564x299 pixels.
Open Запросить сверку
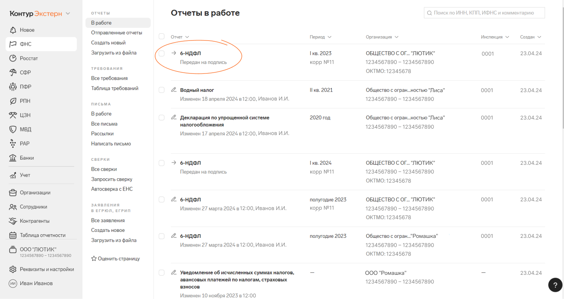(x=112, y=179)
